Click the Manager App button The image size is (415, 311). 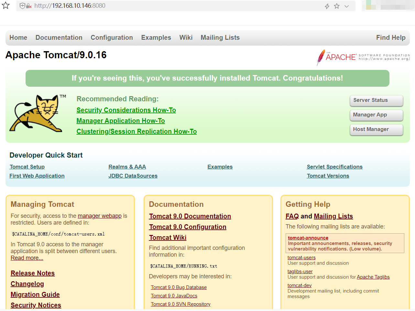click(x=377, y=115)
